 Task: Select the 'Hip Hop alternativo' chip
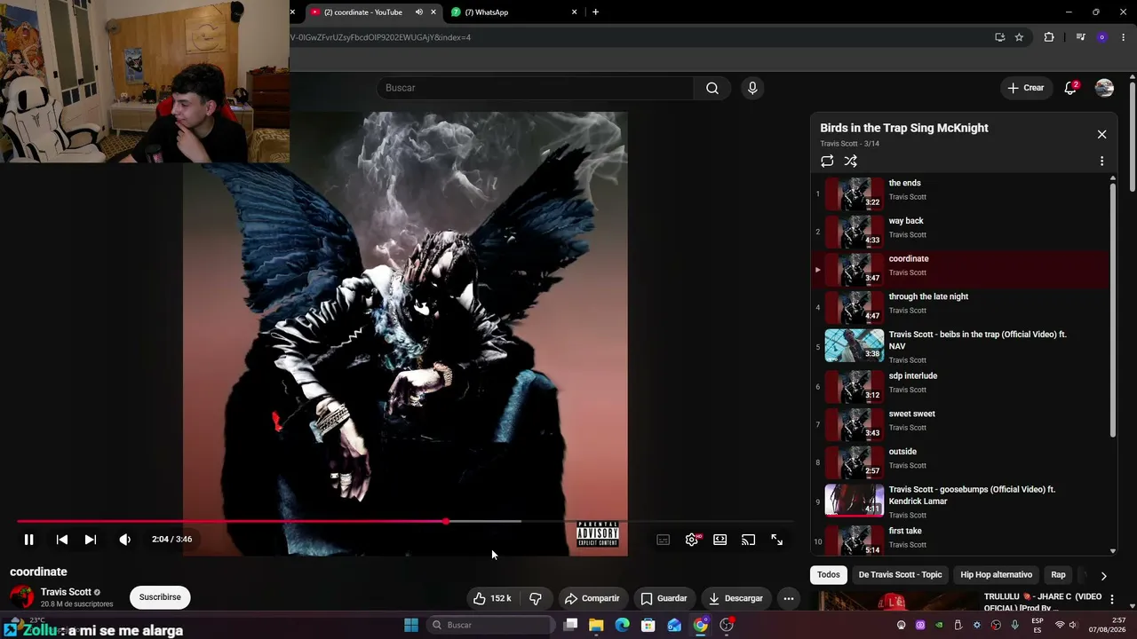point(996,575)
